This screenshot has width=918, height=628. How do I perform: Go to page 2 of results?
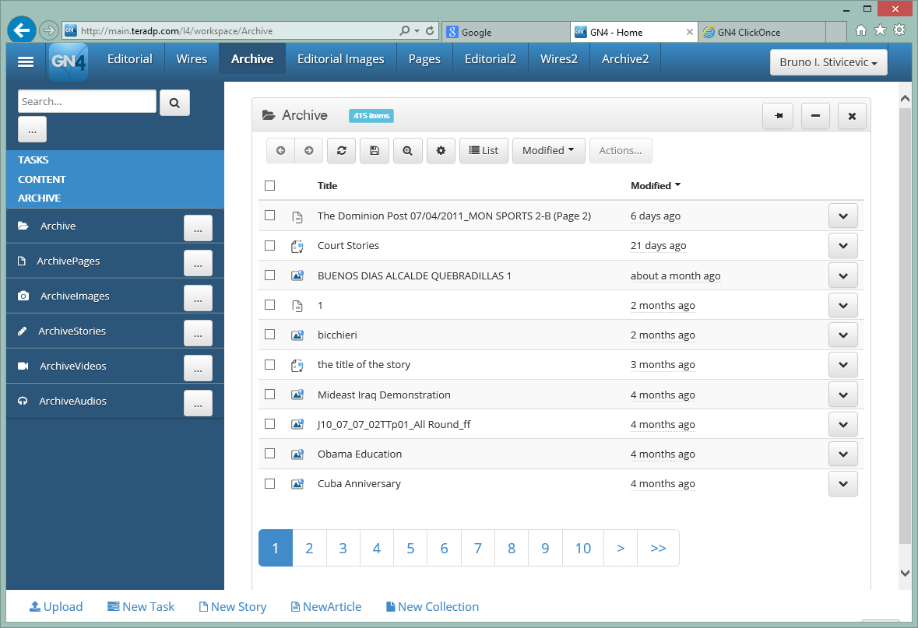309,548
